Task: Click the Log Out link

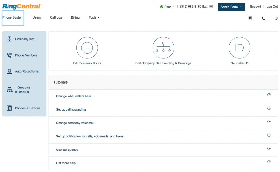Action: 272,7
